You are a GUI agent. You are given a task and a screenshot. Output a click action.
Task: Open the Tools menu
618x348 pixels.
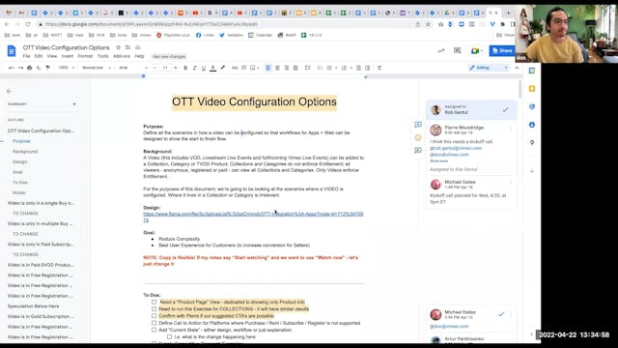103,56
